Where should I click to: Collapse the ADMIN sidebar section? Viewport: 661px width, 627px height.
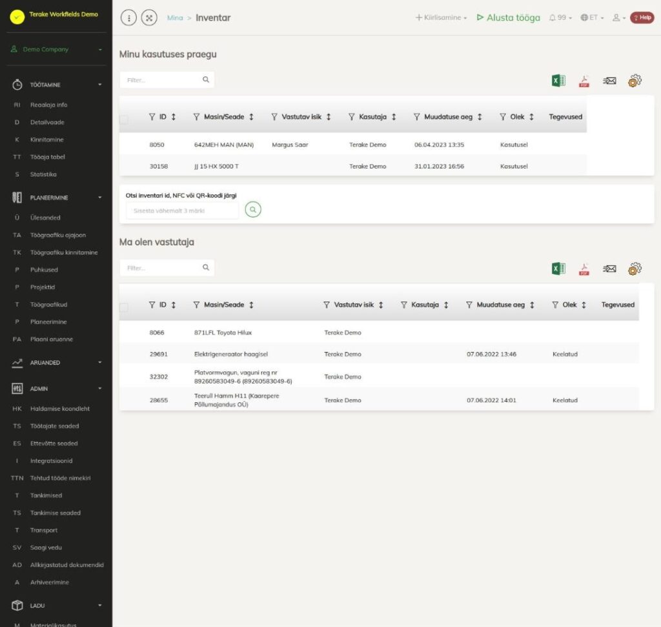coord(57,389)
